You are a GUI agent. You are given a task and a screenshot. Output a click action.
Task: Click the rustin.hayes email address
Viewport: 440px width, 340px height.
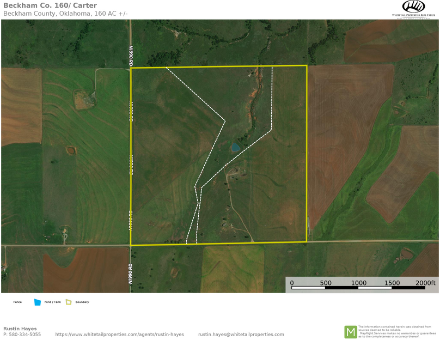(241, 335)
